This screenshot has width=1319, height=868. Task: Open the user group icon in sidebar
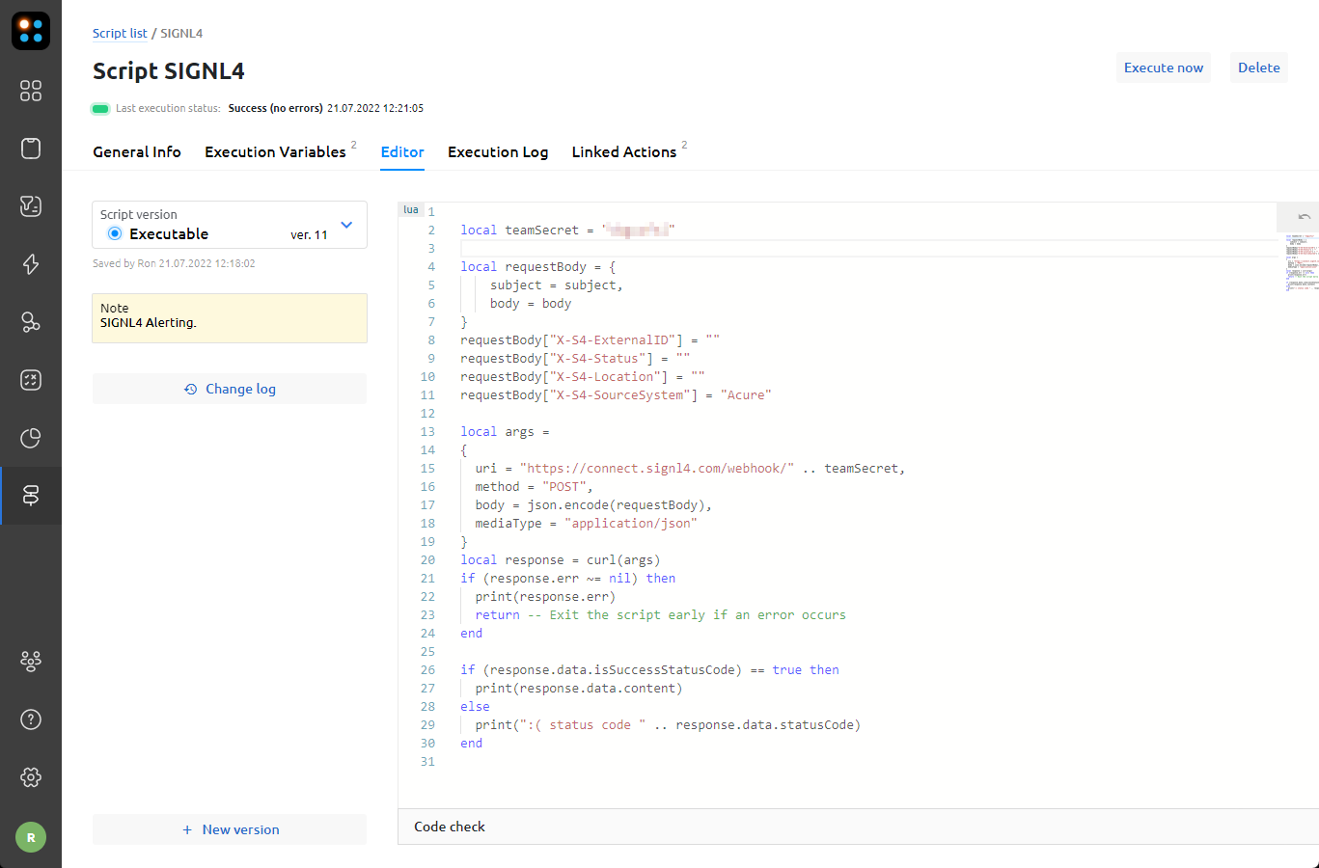[x=31, y=662]
